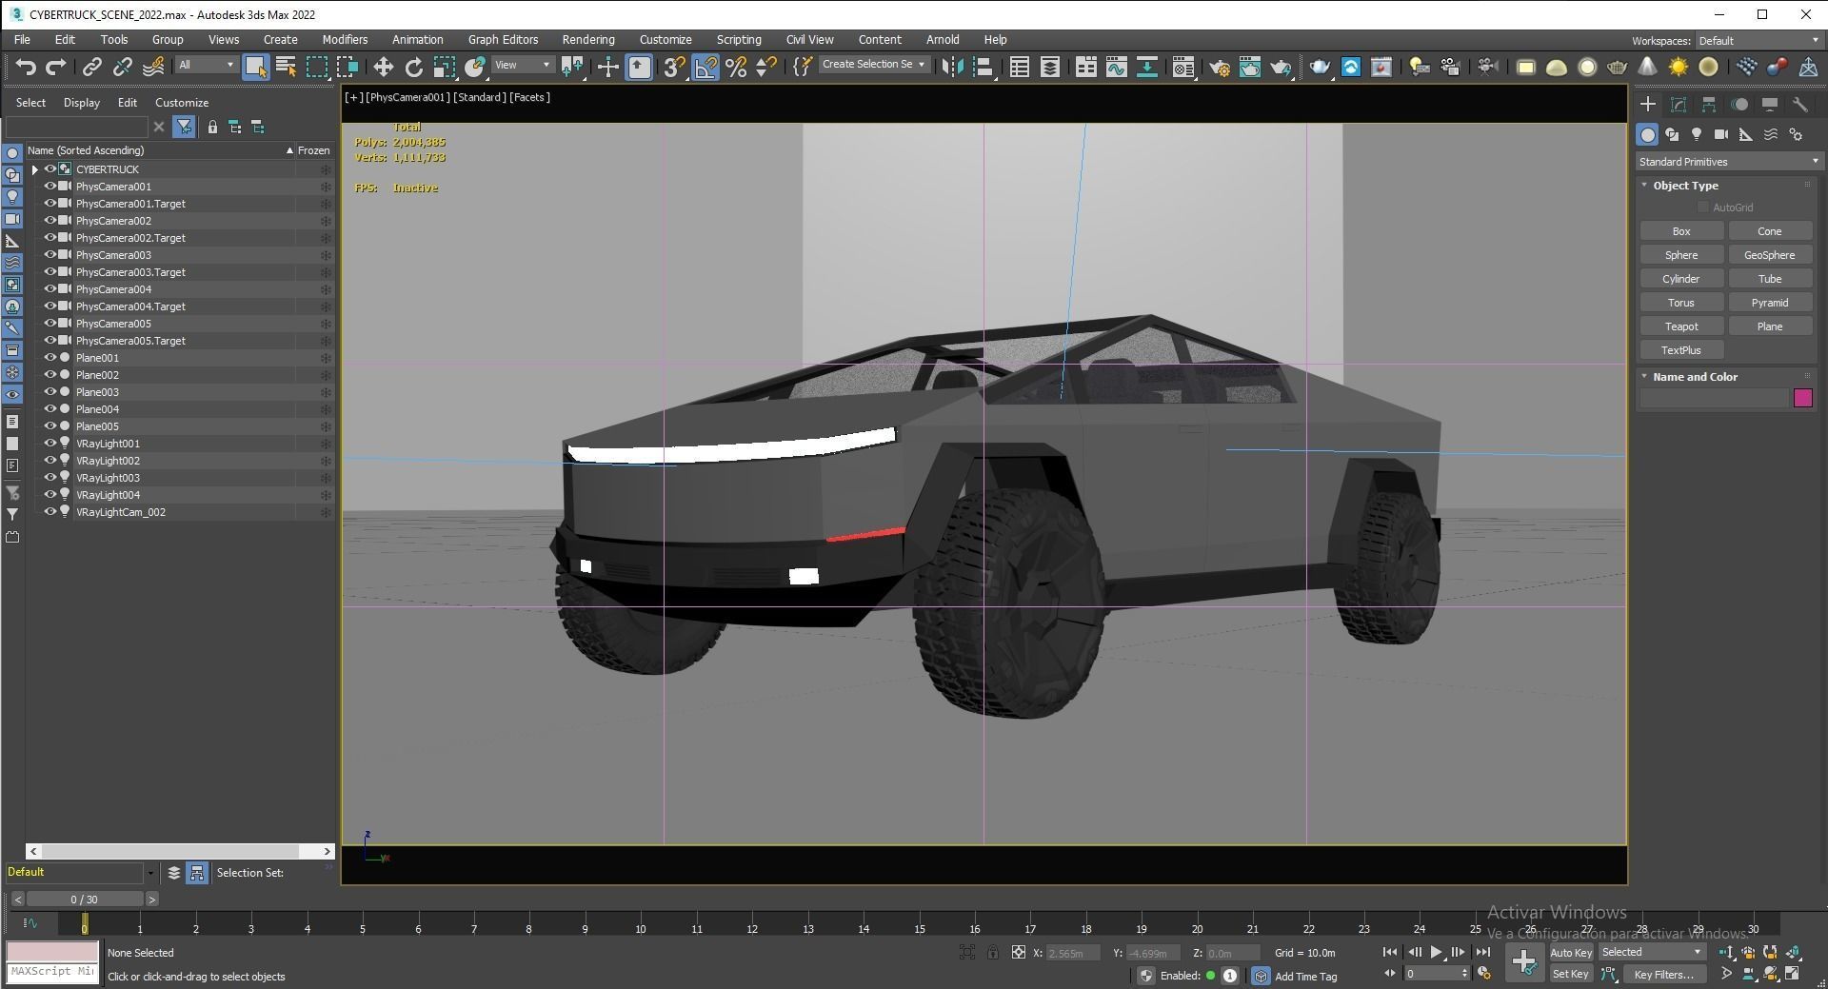1828x989 pixels.
Task: Toggle visibility of Plane001
Action: 50,358
